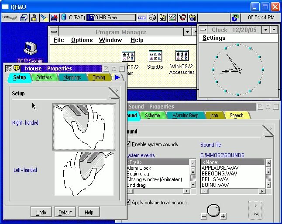Click sound file list scroll-left arrow
282x224 pixels.
coord(204,191)
